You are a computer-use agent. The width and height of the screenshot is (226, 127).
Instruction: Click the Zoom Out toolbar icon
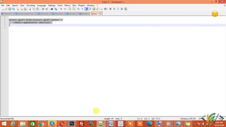coord(65,9)
